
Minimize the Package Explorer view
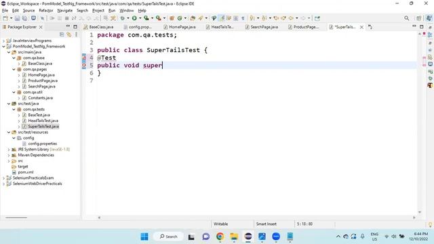(x=68, y=26)
